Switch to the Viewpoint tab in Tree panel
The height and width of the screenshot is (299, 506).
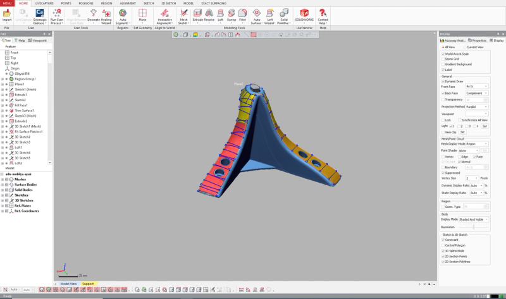(x=37, y=40)
